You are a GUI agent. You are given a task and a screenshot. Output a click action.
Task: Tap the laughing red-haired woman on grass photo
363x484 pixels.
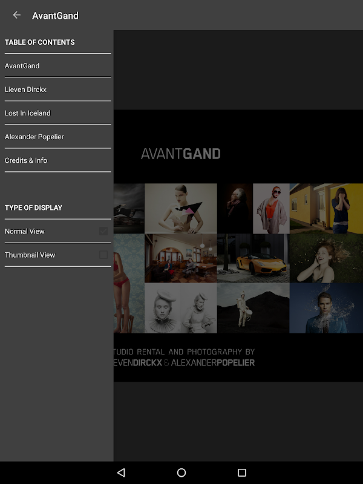(326, 258)
